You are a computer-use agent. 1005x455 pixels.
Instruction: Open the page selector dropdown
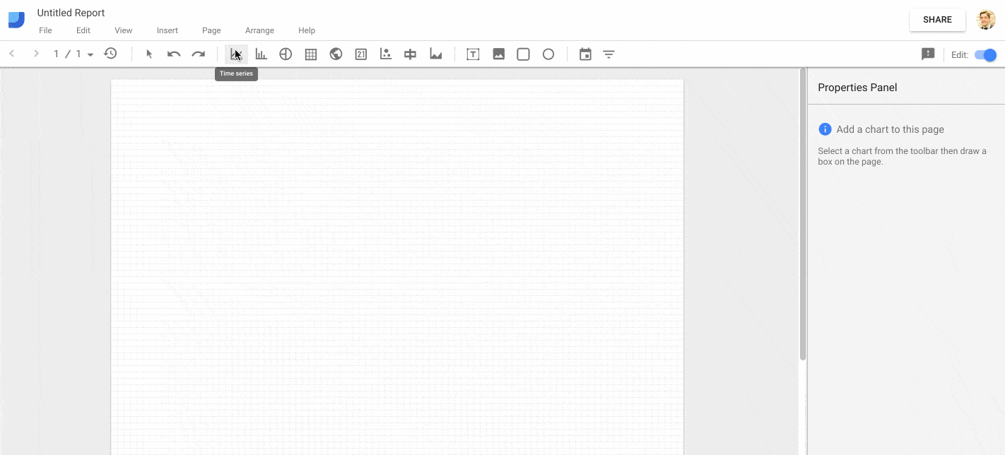click(x=89, y=53)
